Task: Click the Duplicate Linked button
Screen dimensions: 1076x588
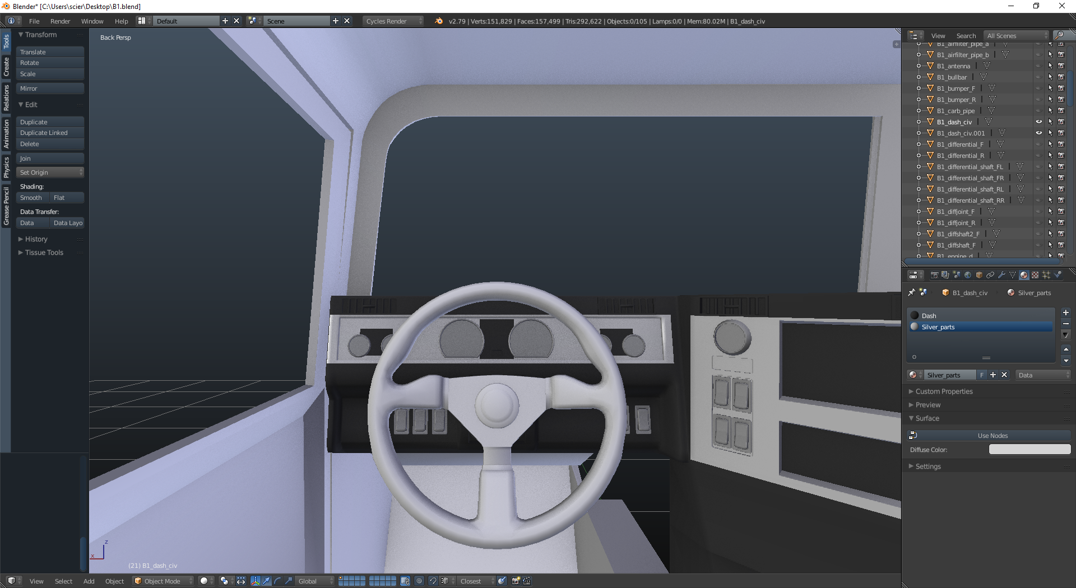Action: [50, 133]
